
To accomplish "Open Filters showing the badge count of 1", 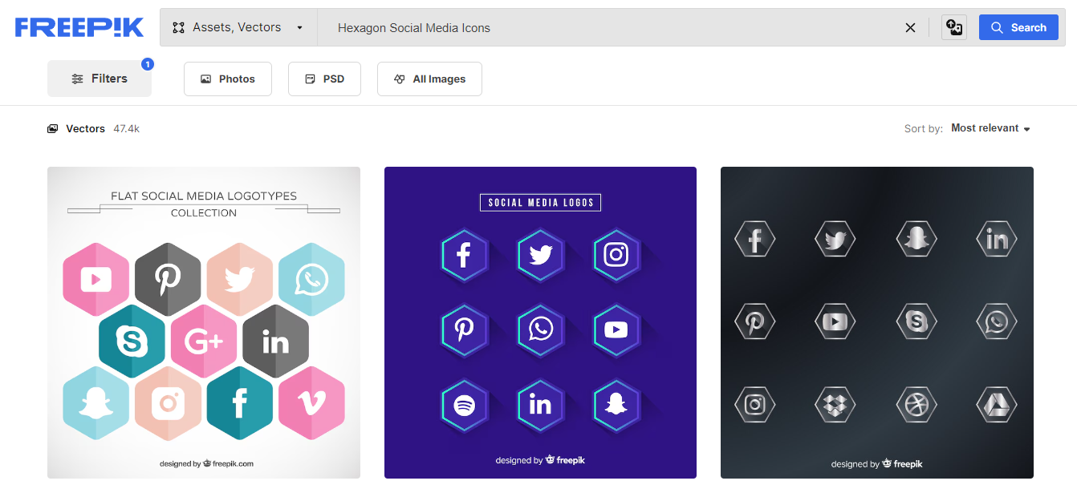I will (x=99, y=78).
